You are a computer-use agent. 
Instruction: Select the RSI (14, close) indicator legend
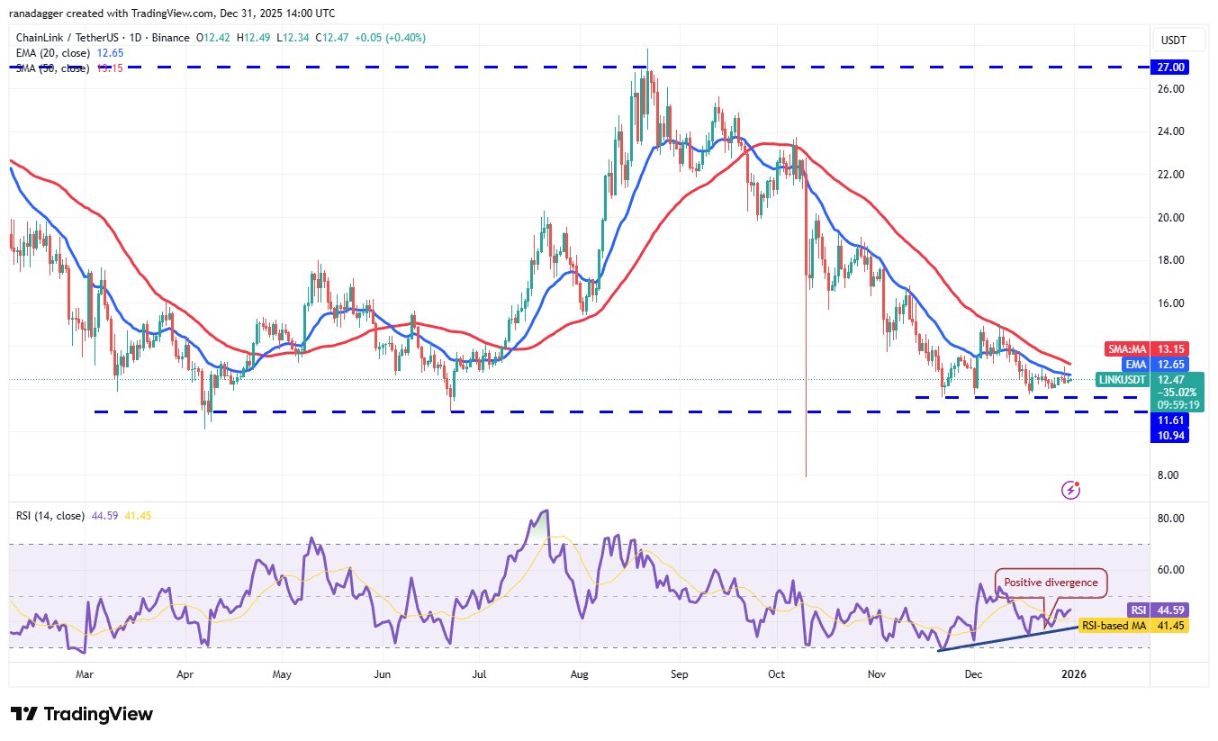click(x=50, y=516)
